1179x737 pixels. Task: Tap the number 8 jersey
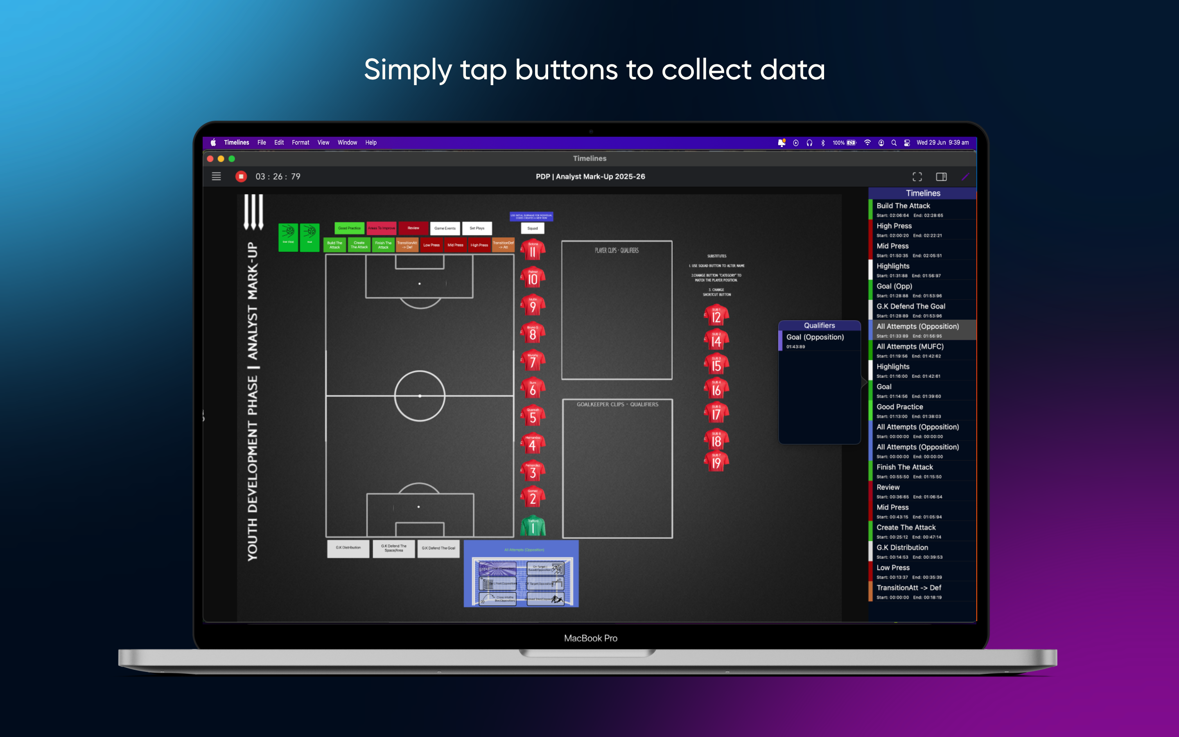533,333
